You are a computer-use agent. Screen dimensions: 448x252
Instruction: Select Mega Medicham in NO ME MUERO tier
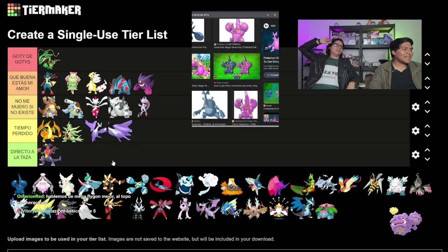pos(96,107)
